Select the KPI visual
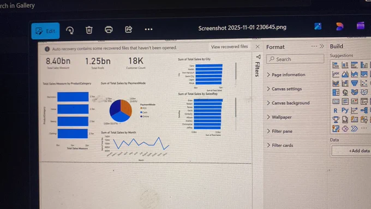The height and width of the screenshot is (209, 371). coord(355,101)
